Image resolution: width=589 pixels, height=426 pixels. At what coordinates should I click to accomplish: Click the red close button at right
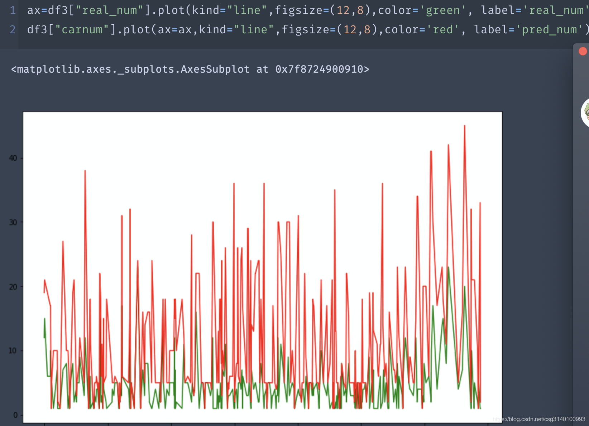point(583,51)
